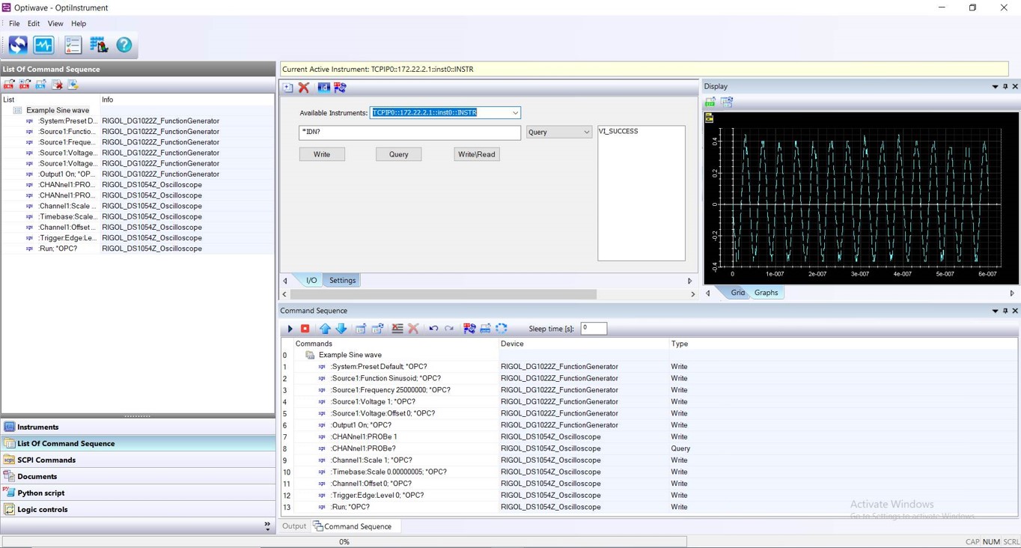Click the Write button
Viewport: 1021px width, 548px height.
(322, 153)
